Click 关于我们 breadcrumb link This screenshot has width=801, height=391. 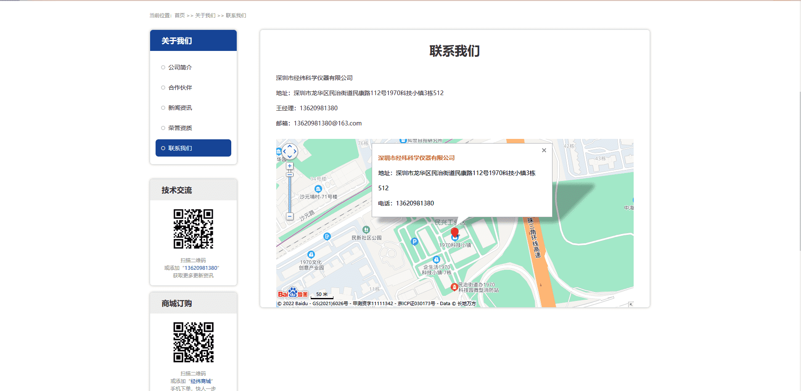[x=205, y=16]
